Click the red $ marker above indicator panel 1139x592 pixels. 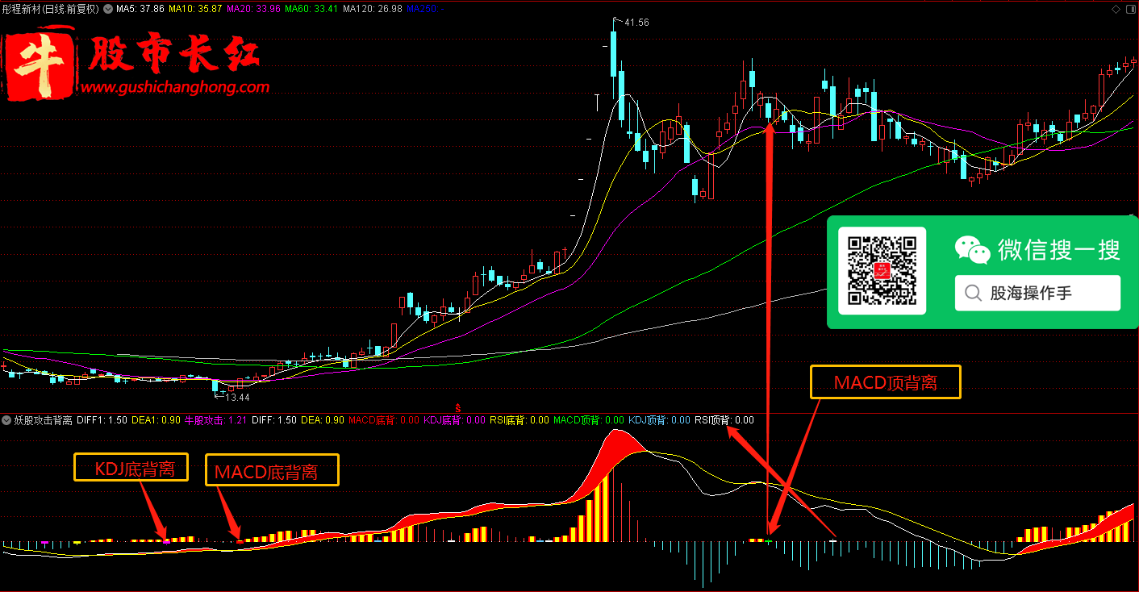click(458, 407)
